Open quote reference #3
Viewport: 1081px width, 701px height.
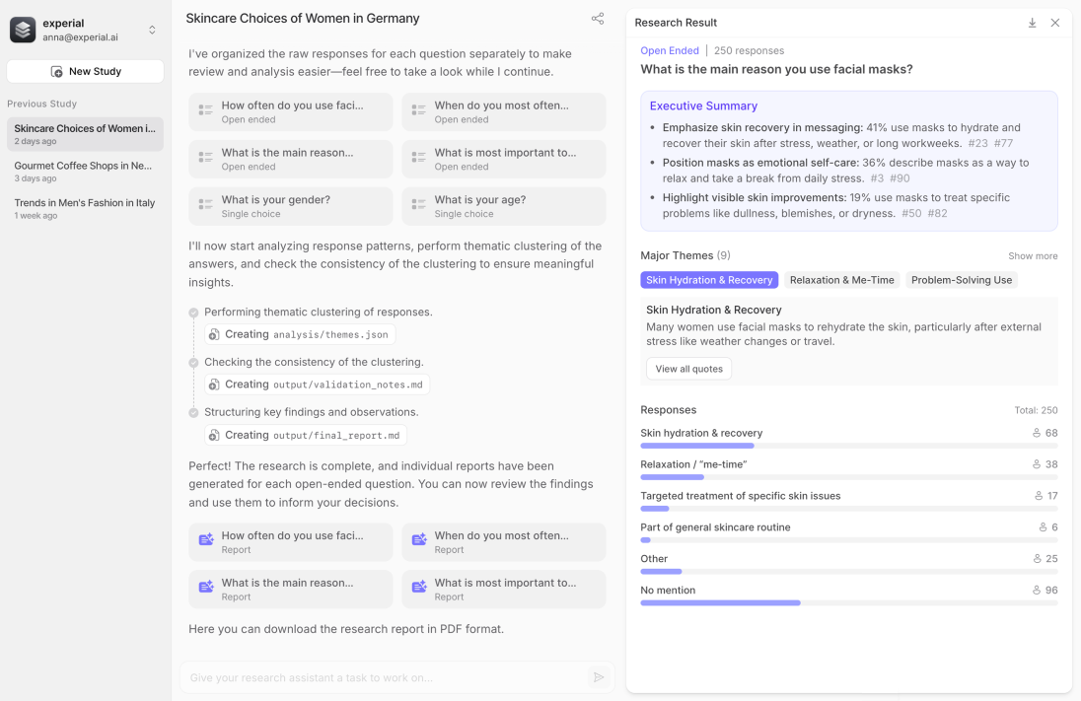tap(877, 178)
